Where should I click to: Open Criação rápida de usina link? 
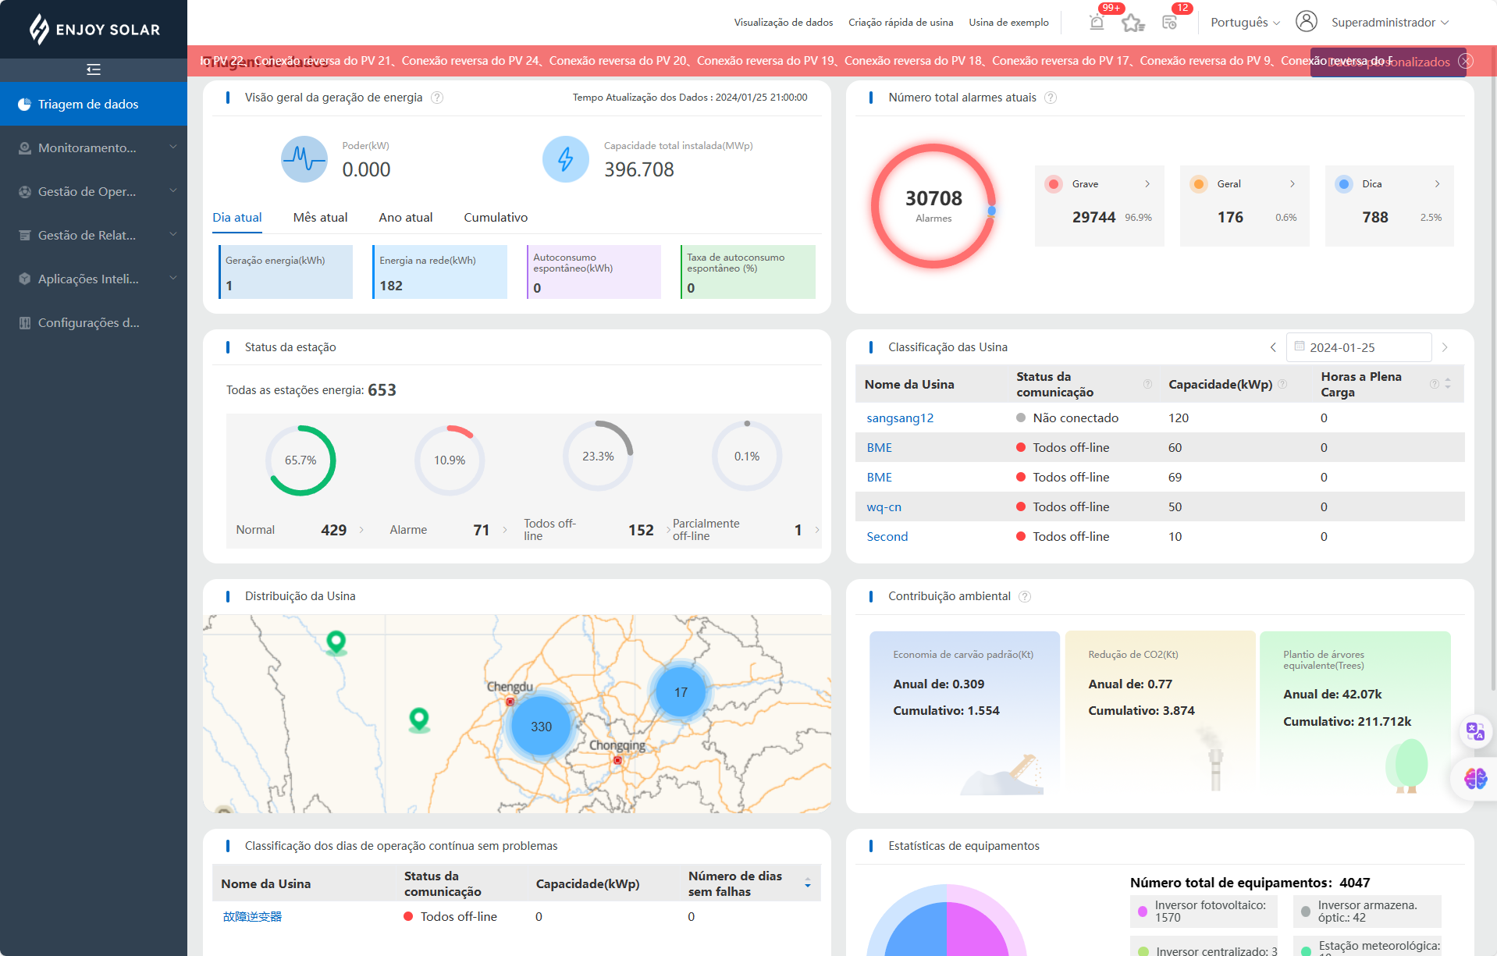pos(901,23)
